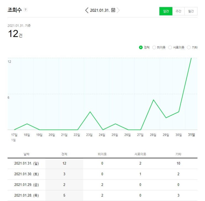205x201 pixels.
Task: Click the 20일 label on chart axis
Action: 52,135
